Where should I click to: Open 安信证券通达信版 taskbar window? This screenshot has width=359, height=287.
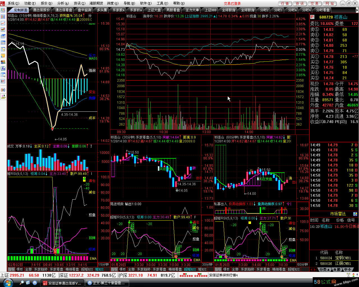62,283
